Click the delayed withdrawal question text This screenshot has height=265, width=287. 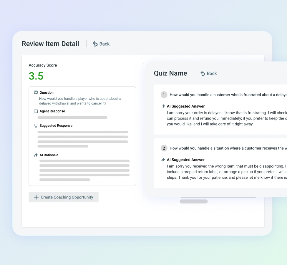click(x=80, y=101)
